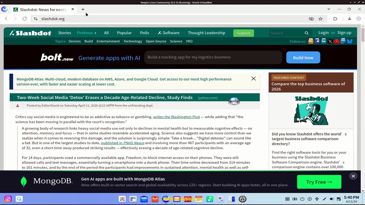The image size is (365, 205).
Task: Open the Popular section
Action: 124,33
